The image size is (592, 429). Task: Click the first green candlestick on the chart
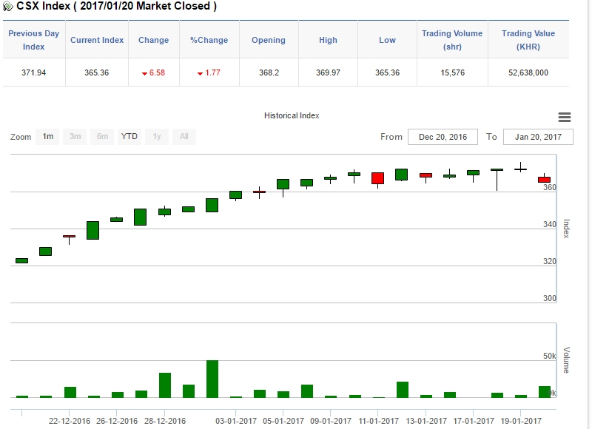22,260
